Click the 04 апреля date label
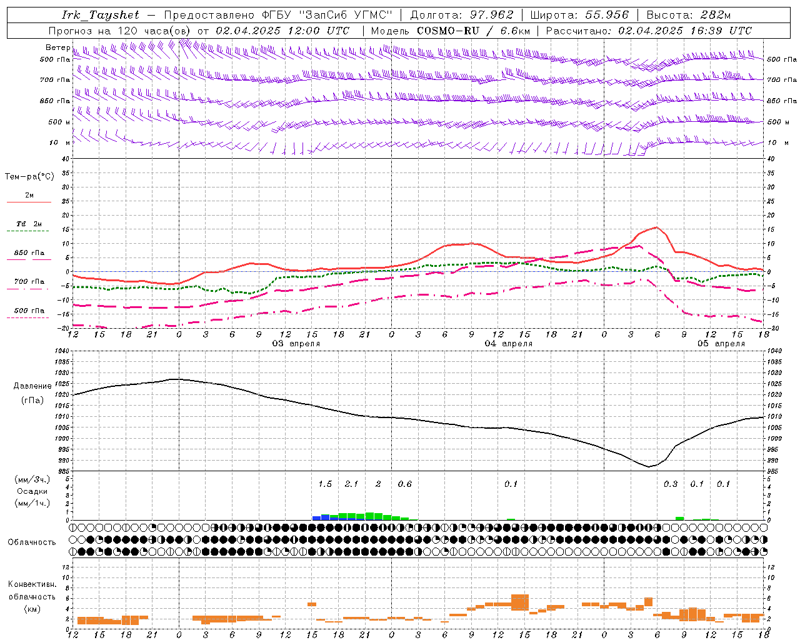The width and height of the screenshot is (800, 640). [x=509, y=343]
